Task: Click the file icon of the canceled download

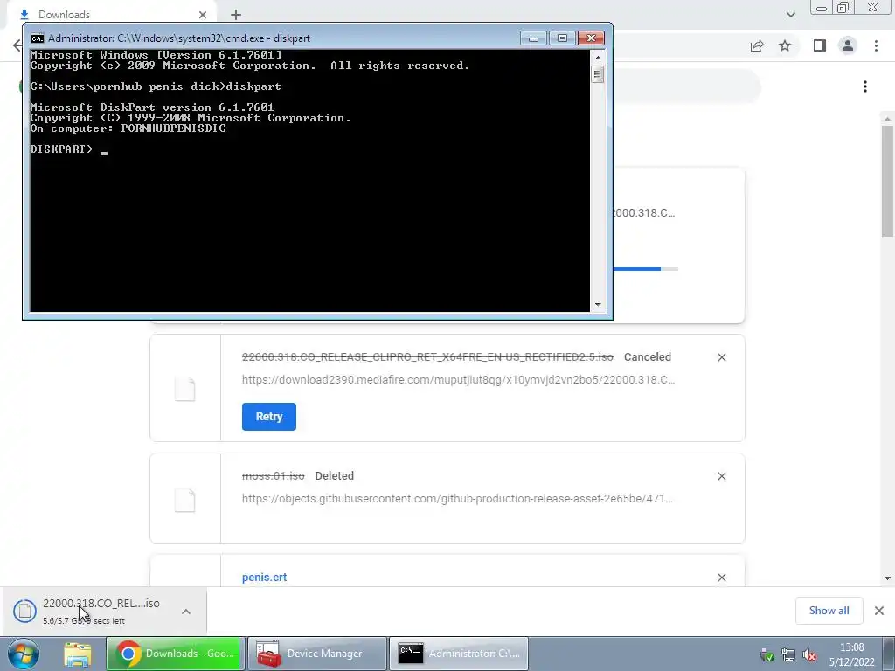Action: point(185,389)
